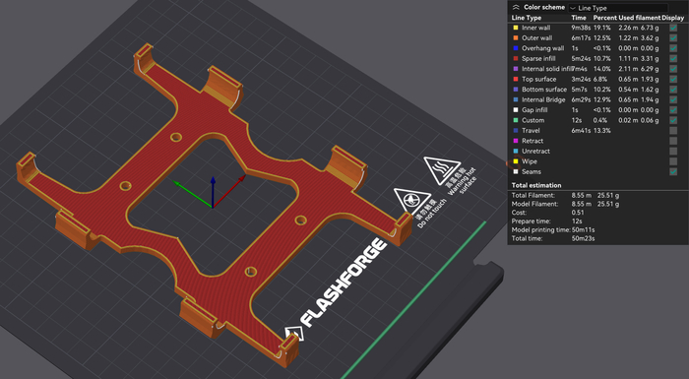Click the Custom green legend icon
The width and height of the screenshot is (689, 379).
tap(516, 120)
